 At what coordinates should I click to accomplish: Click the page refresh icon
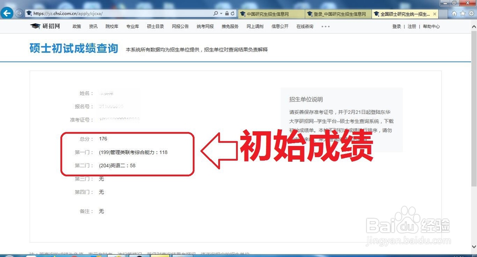point(232,13)
